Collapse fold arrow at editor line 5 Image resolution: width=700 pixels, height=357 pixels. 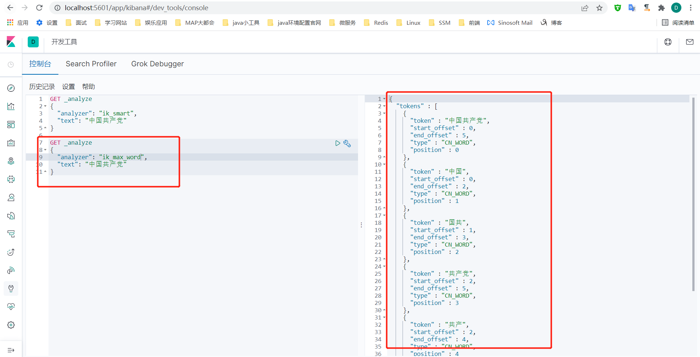pos(45,128)
